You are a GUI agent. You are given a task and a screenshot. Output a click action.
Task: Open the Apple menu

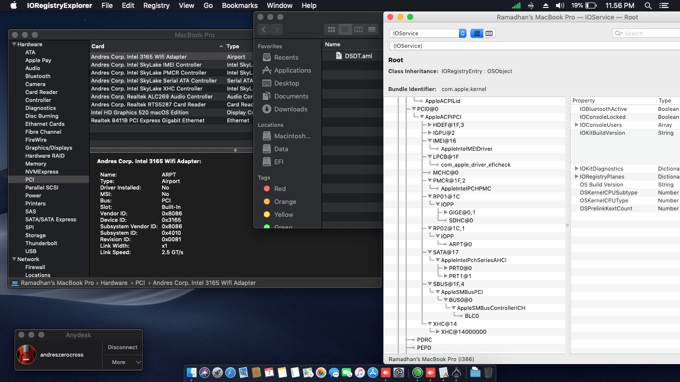coord(13,5)
